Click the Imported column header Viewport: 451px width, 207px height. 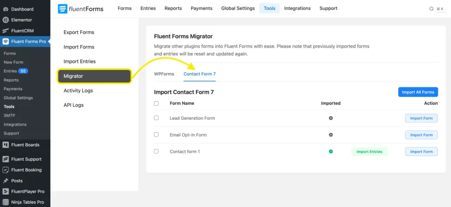pyautogui.click(x=331, y=103)
